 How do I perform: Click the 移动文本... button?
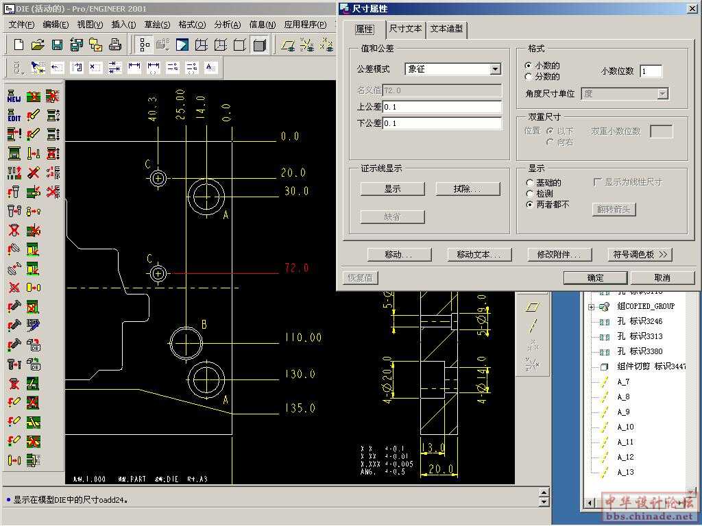point(479,255)
